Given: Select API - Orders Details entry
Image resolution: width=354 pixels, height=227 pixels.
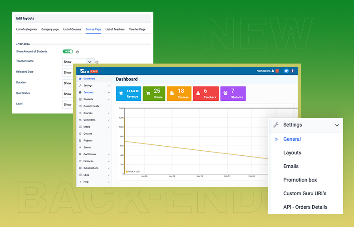Looking at the screenshot, I should 305,207.
